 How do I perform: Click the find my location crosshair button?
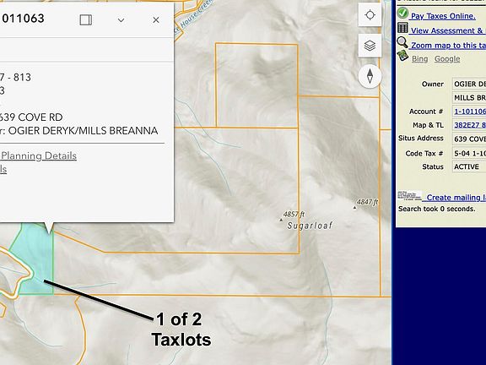tap(370, 15)
